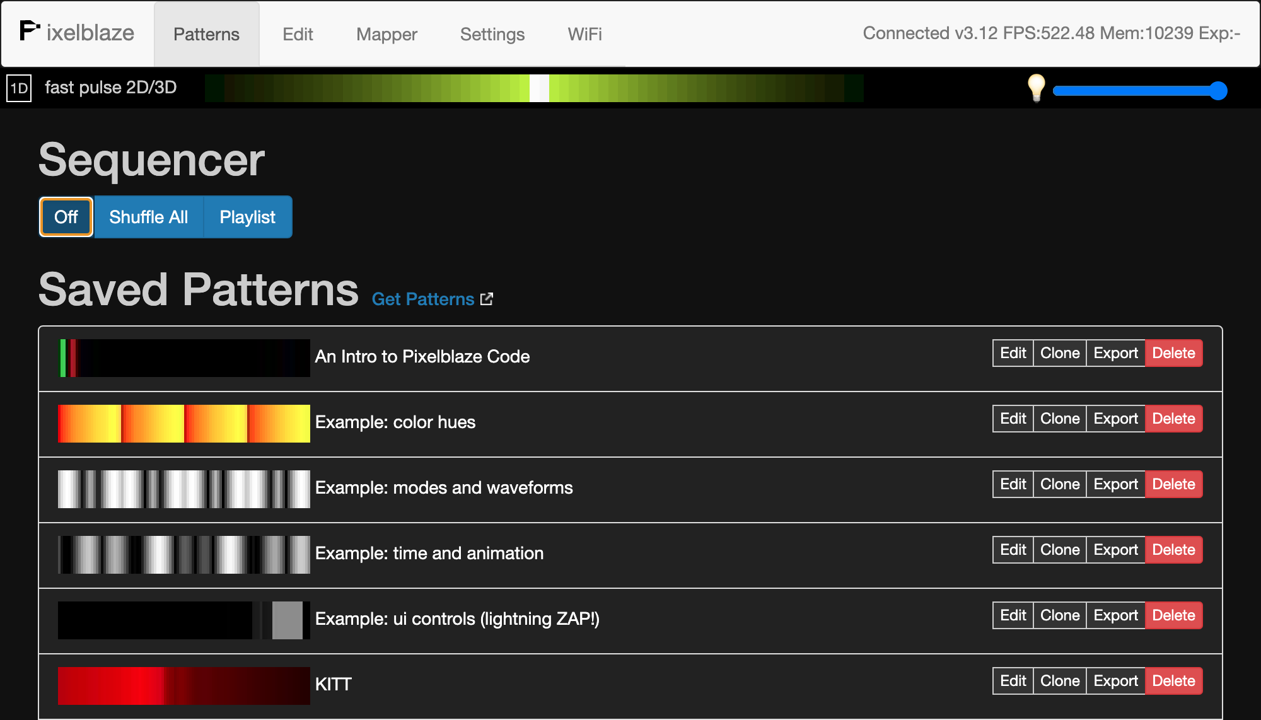This screenshot has width=1261, height=720.
Task: Open the Settings tab
Action: click(492, 34)
